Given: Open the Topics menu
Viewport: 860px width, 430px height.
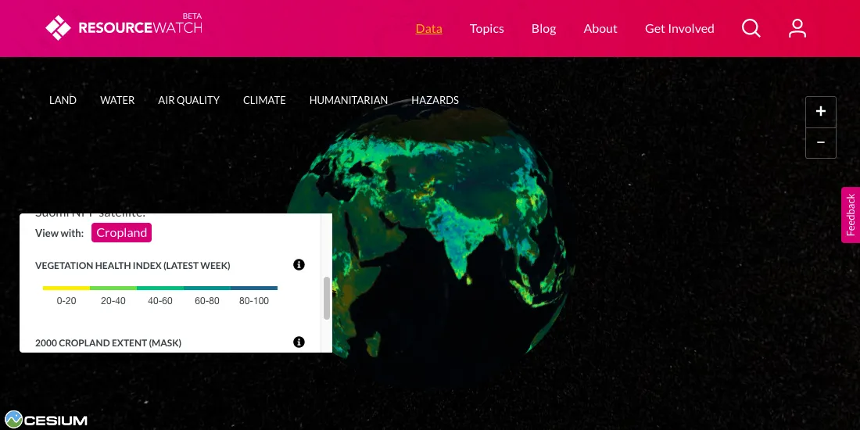Looking at the screenshot, I should (x=486, y=28).
